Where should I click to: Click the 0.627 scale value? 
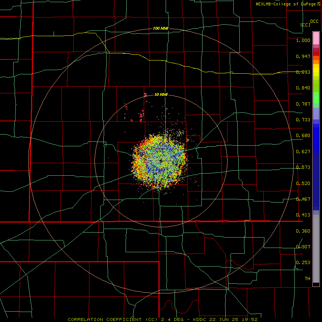303,152
